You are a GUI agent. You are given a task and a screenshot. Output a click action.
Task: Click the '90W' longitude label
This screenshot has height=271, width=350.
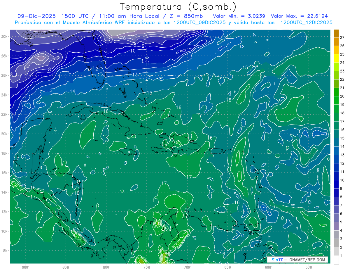[x=25, y=267]
